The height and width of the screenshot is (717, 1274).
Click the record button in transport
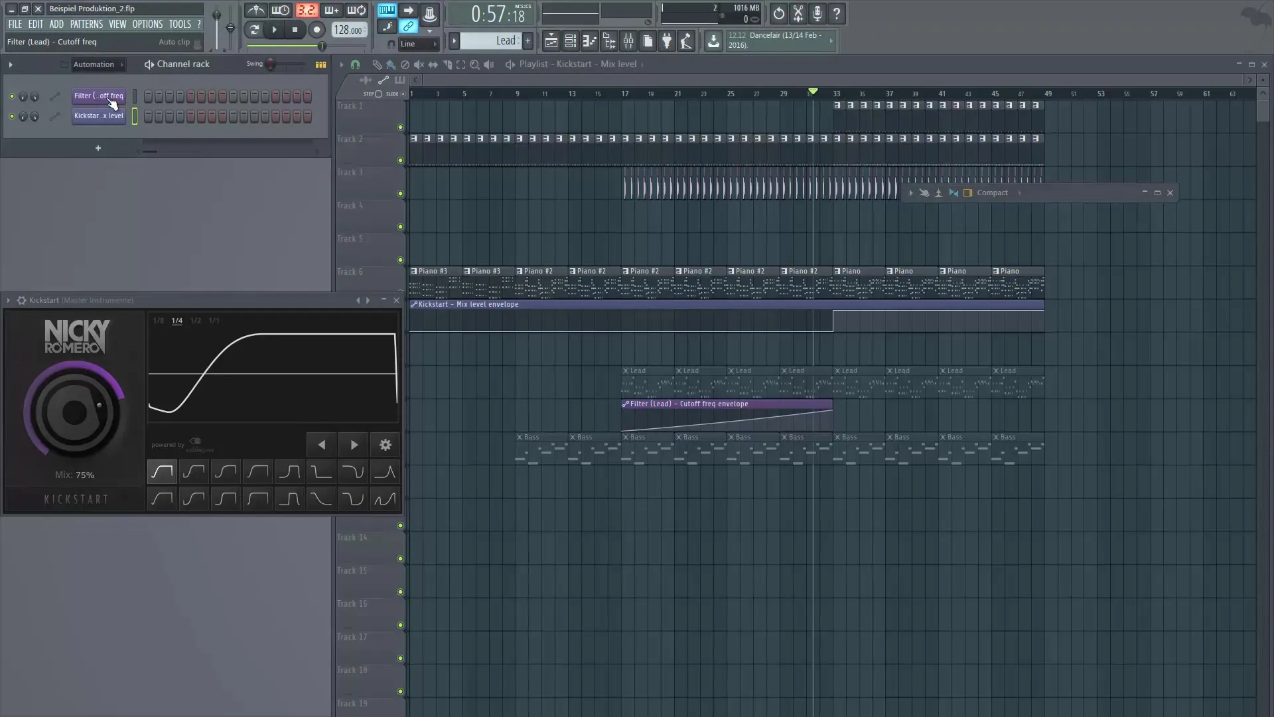[317, 29]
